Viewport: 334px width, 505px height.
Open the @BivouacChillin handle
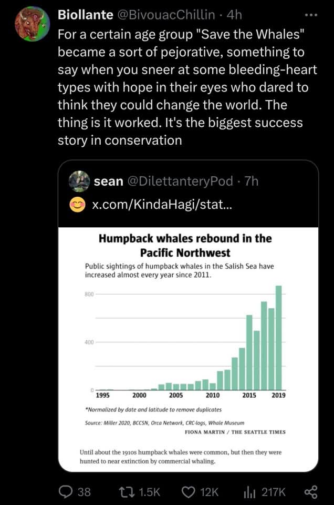pyautogui.click(x=163, y=14)
